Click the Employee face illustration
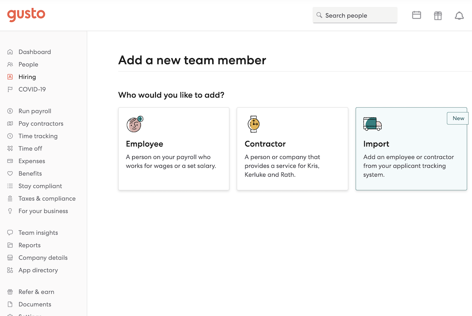The image size is (472, 316). coord(135,124)
